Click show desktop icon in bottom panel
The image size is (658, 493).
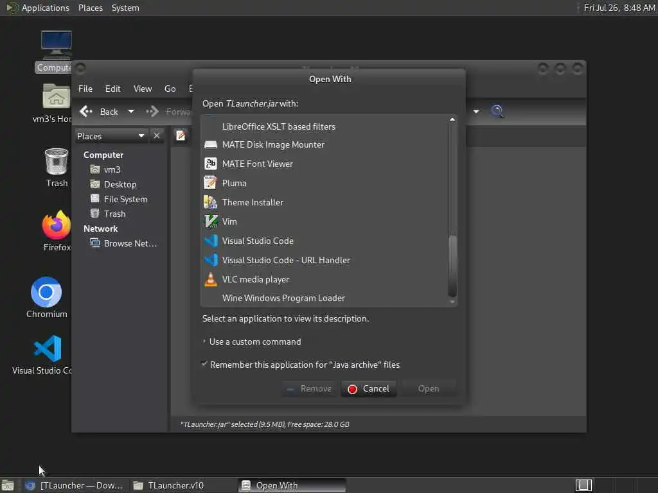point(8,485)
